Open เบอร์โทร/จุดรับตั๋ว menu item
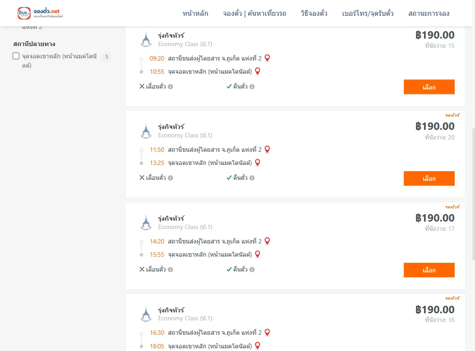The image size is (475, 351). tap(368, 13)
